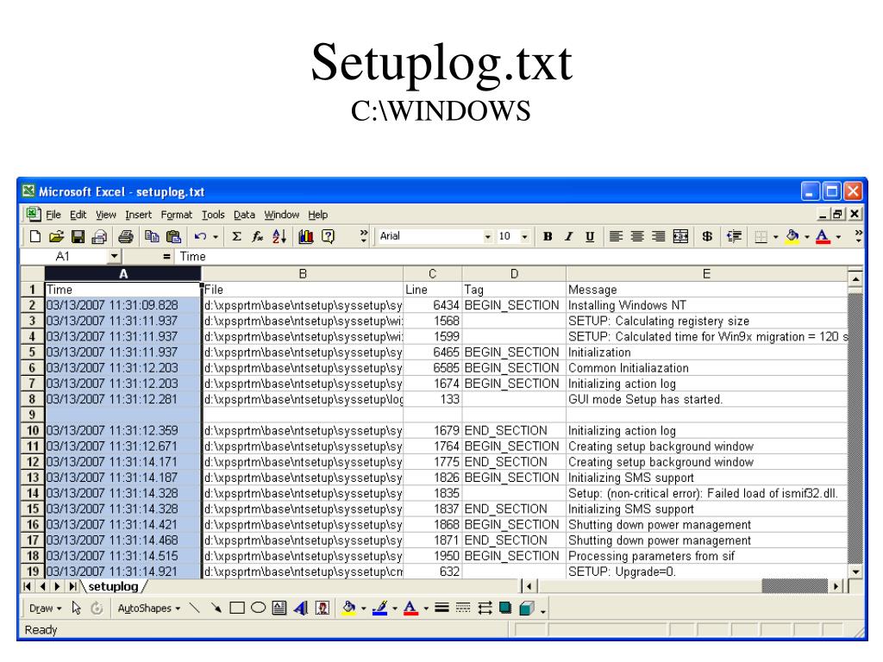This screenshot has width=883, height=662.
Task: Open the Insert menu
Action: click(138, 215)
